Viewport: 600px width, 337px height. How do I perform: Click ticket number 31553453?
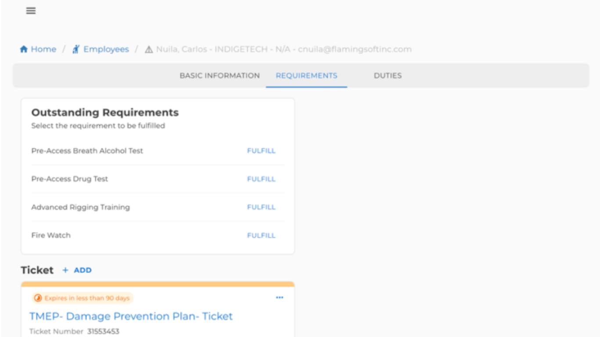point(103,331)
